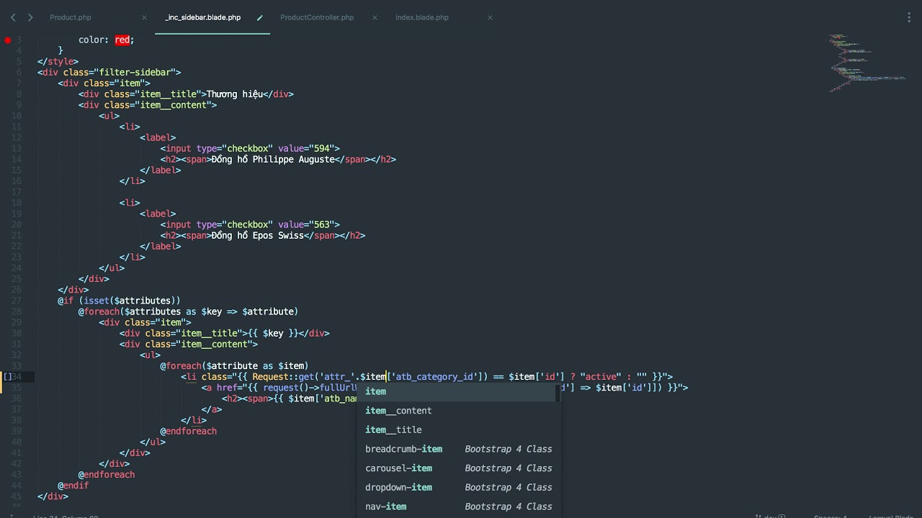Select the 'dropdown-item' Bootstrap 4 completion
922x518 pixels.
click(458, 487)
